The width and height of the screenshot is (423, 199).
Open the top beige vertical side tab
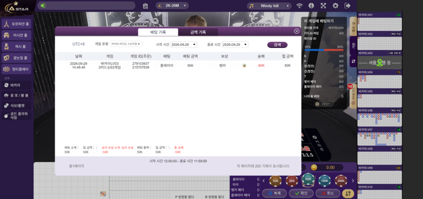353,26
